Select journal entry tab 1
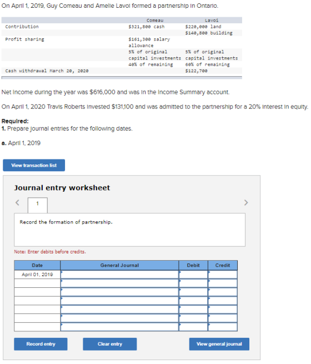 point(38,205)
